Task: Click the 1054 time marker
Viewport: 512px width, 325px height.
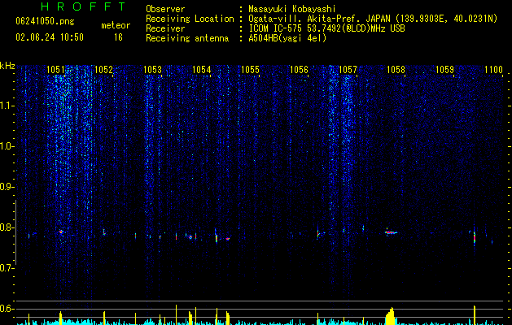Action: [x=202, y=70]
